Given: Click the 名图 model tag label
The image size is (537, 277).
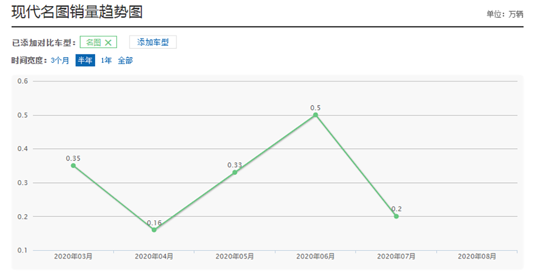Looking at the screenshot, I should [93, 43].
